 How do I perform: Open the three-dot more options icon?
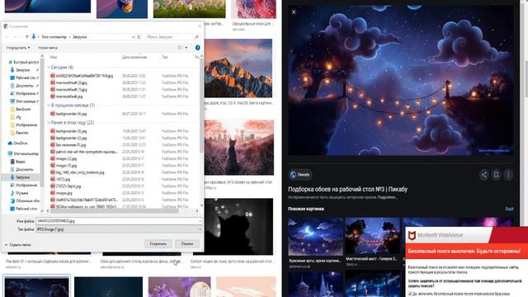(x=508, y=174)
